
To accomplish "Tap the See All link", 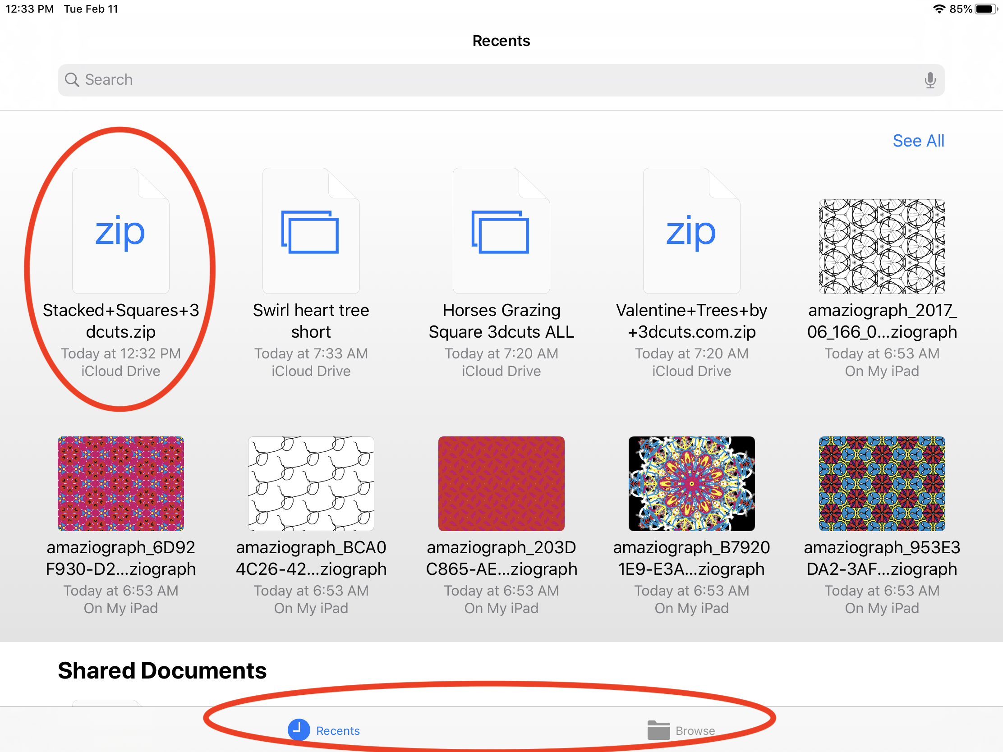I will pyautogui.click(x=918, y=141).
